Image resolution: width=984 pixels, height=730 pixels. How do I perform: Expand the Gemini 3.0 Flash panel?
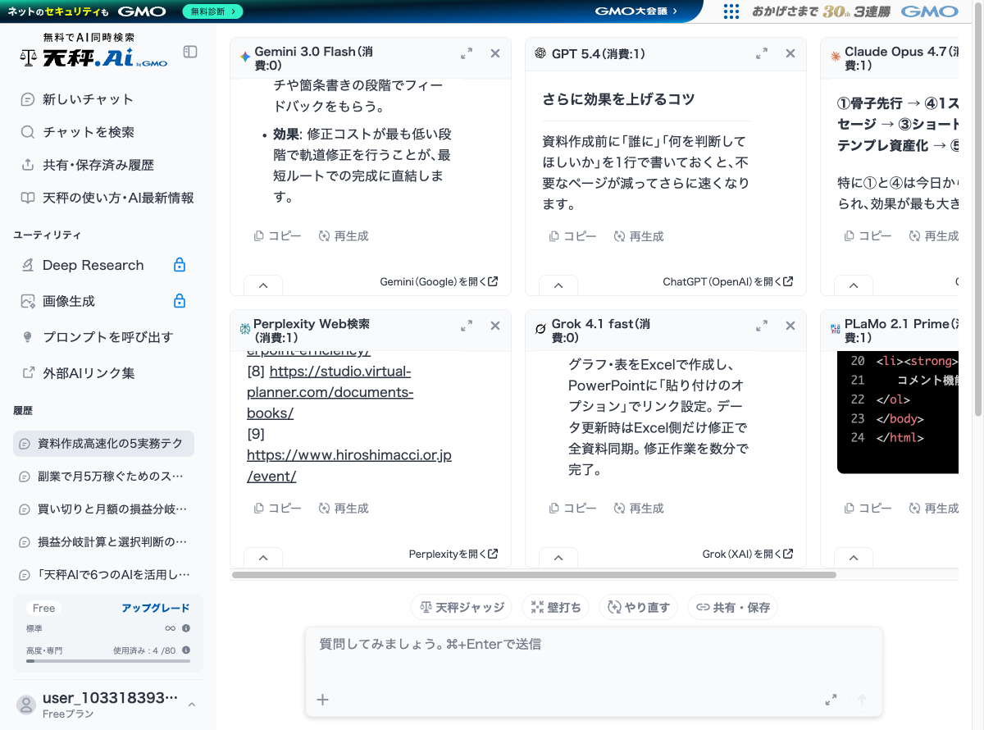[x=467, y=53]
